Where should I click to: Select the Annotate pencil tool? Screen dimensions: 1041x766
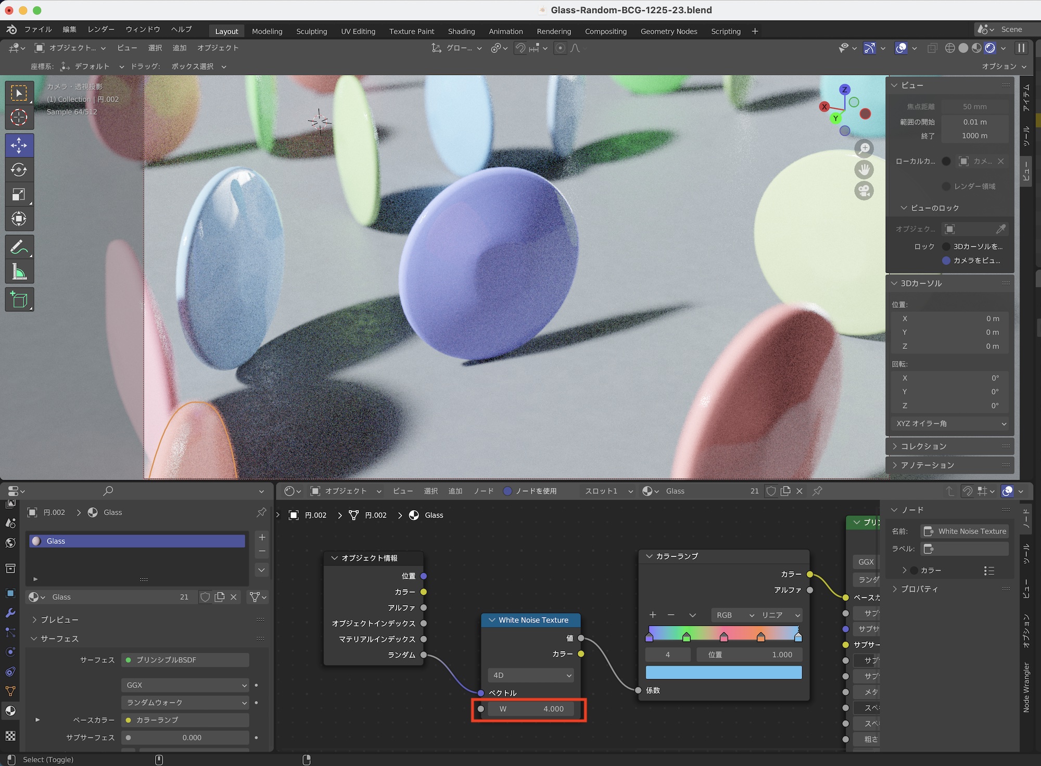(19, 247)
